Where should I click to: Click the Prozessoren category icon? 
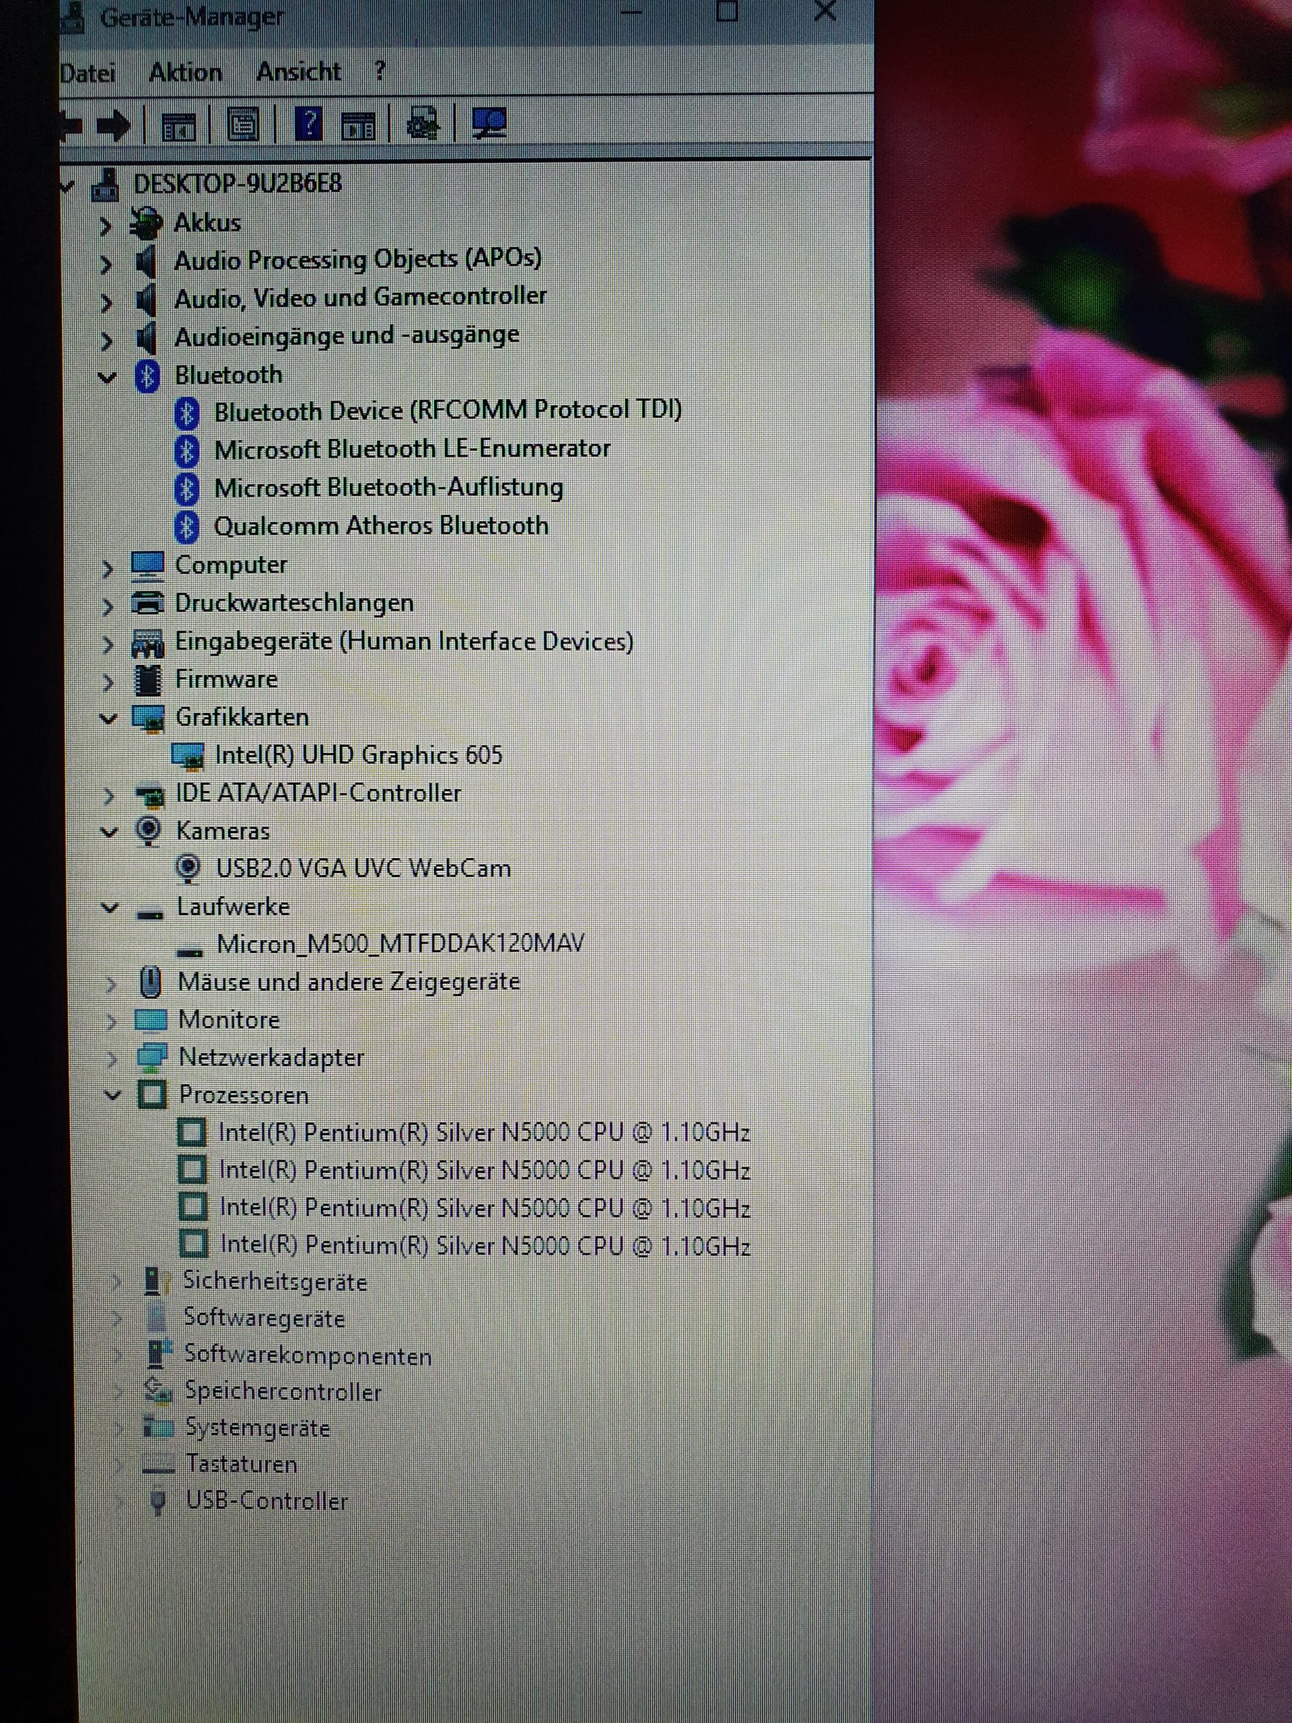tap(152, 1094)
